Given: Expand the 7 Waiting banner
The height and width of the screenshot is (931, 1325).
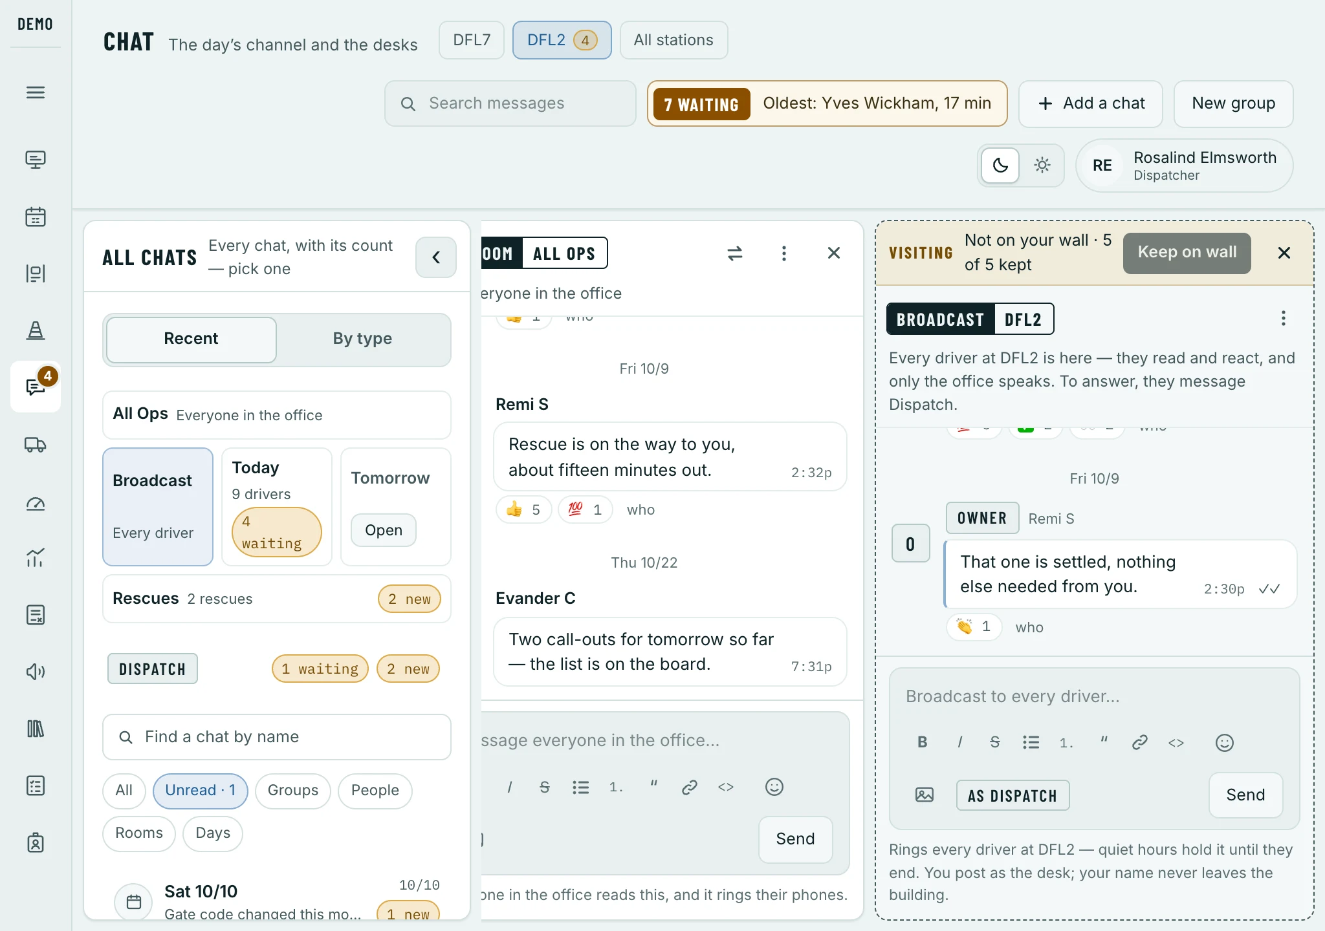Looking at the screenshot, I should (827, 103).
